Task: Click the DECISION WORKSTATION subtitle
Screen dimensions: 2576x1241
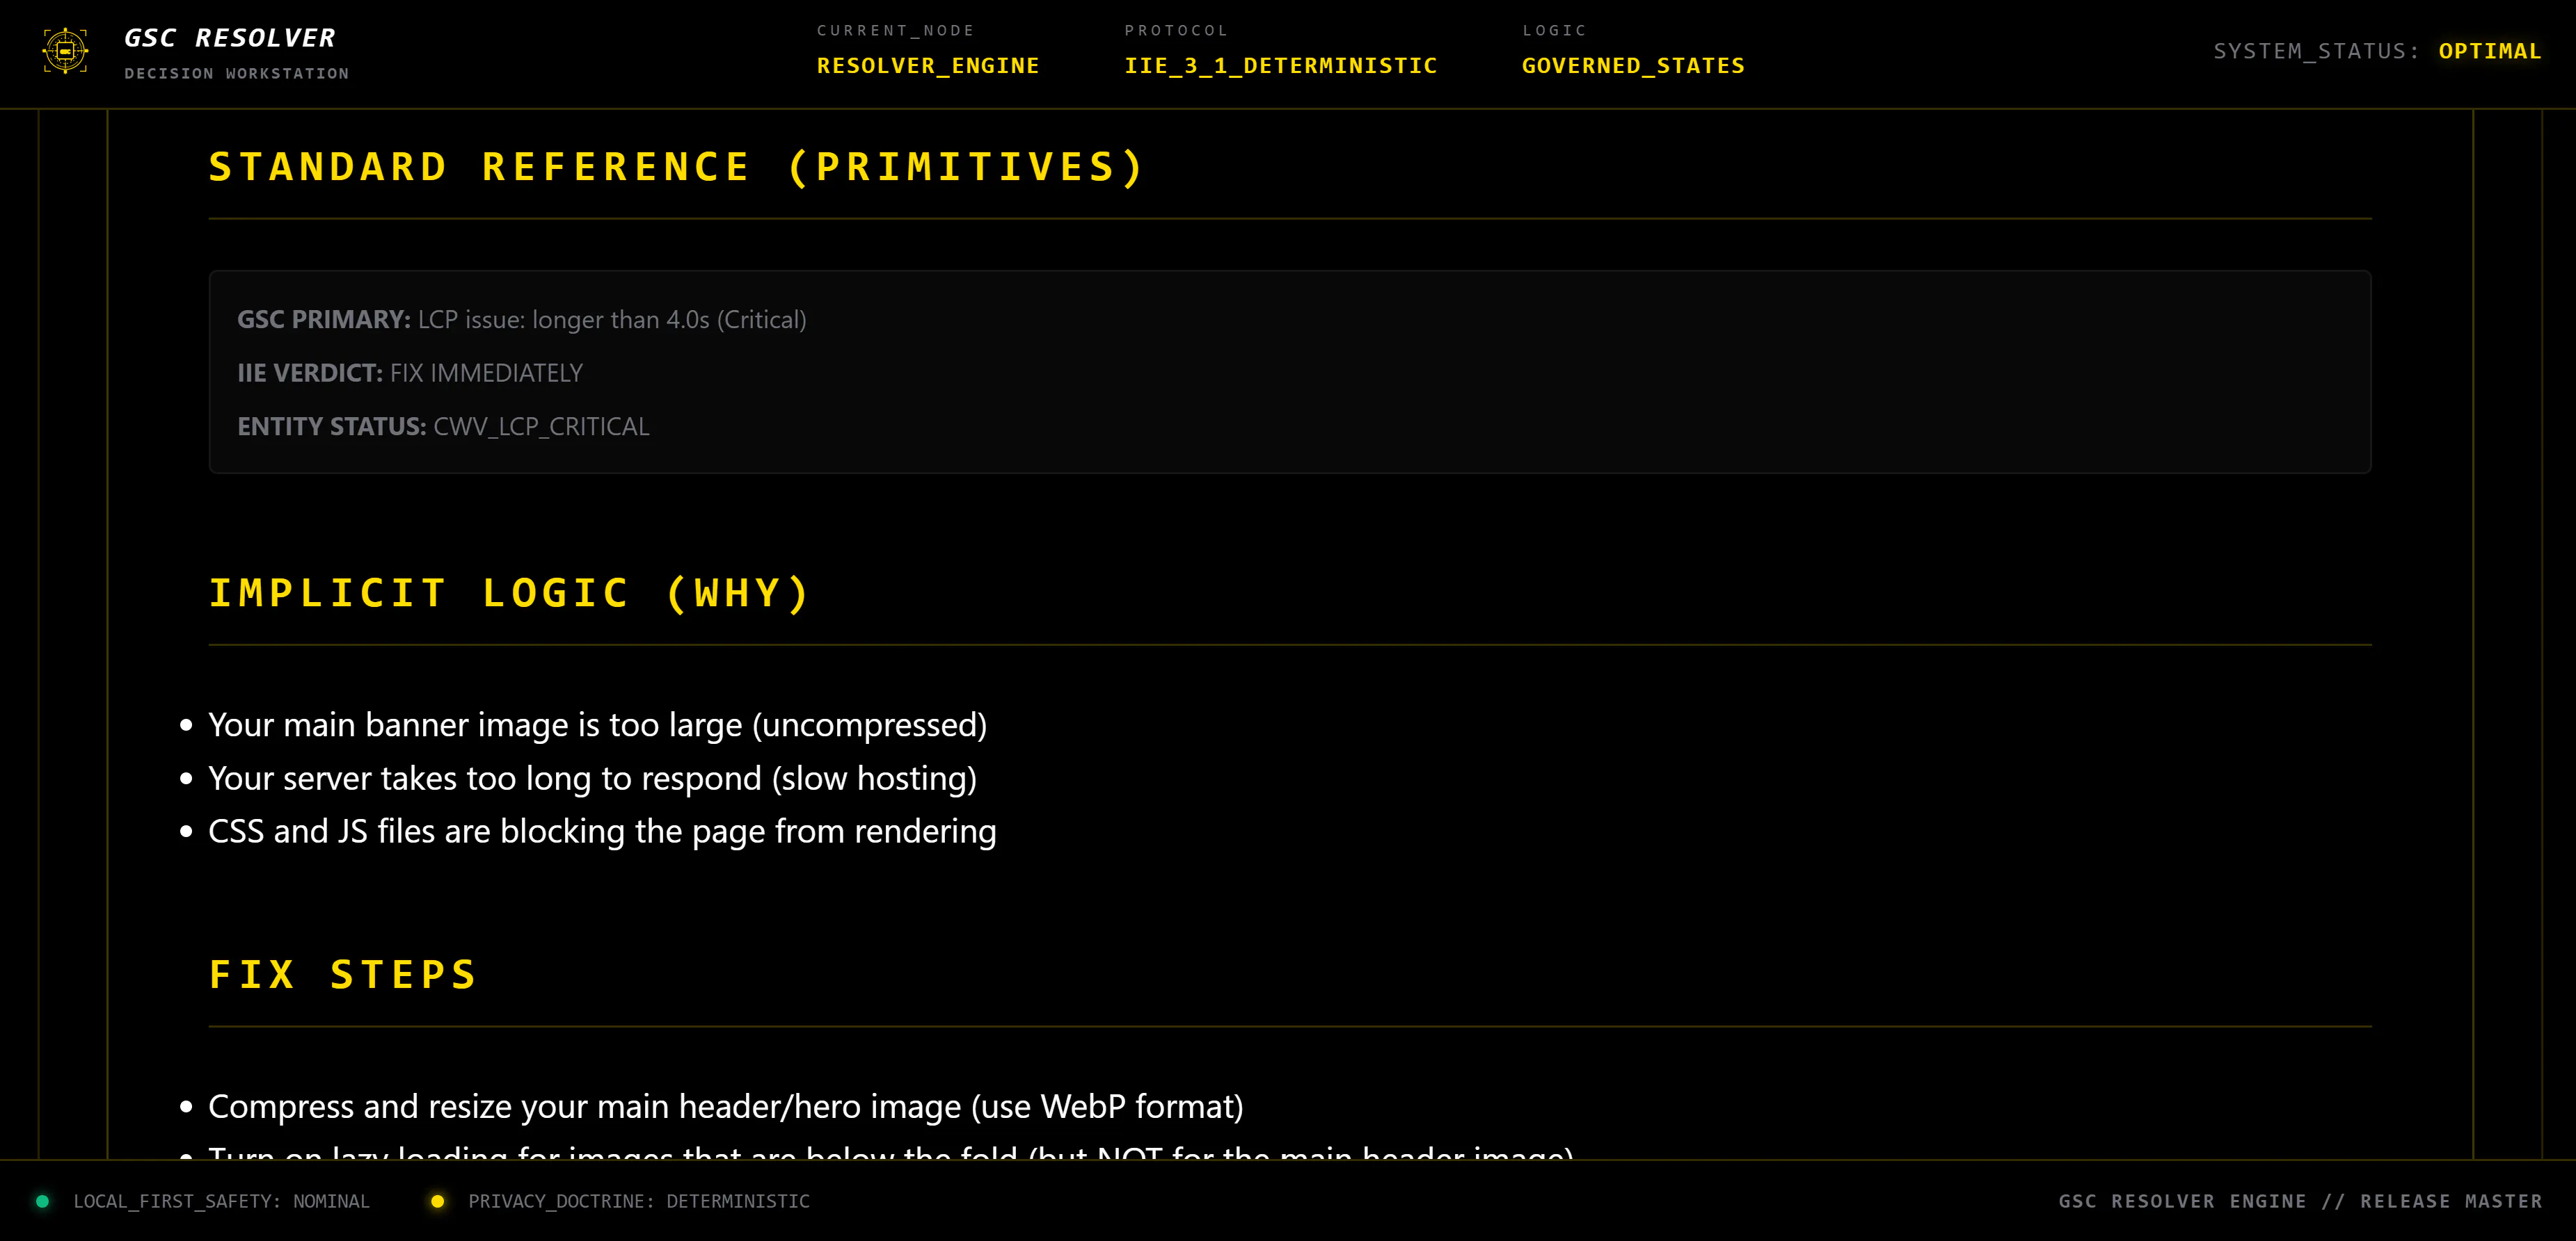Action: point(237,74)
